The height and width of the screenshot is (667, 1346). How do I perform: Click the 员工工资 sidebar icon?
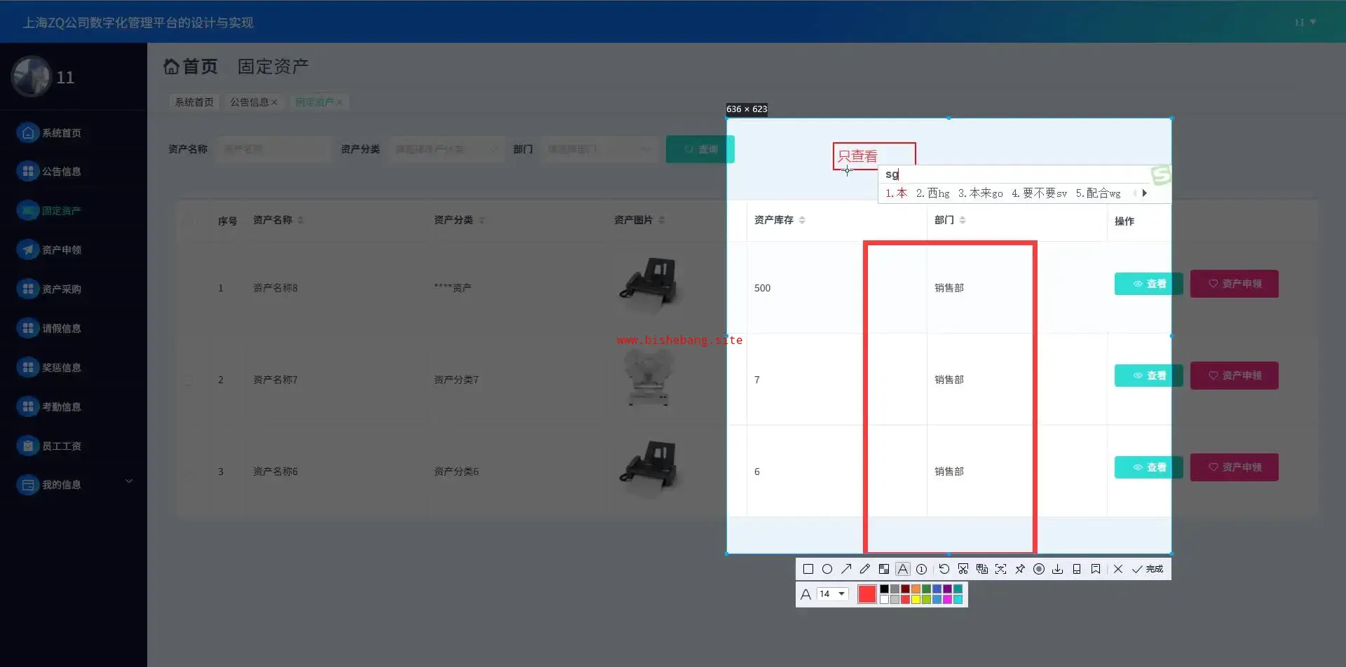(x=28, y=446)
